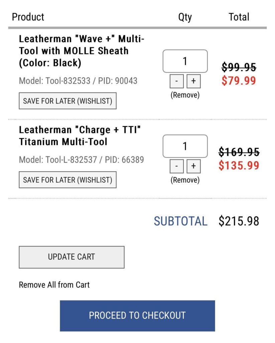Decrease quantity of the Wave + Multi-Tool
The image size is (275, 343).
pyautogui.click(x=176, y=81)
